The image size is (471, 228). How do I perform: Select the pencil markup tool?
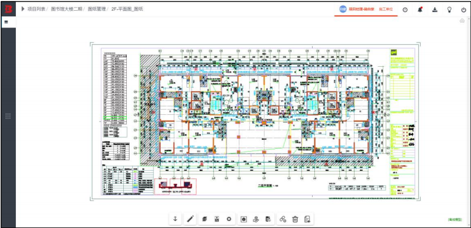click(190, 219)
